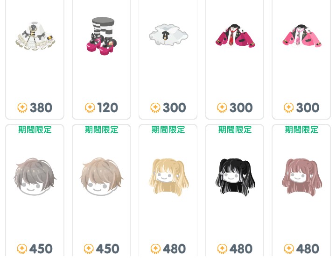336x258 pixels.
Task: Choose the white fluffy collar with black tie
Action: 168,35
